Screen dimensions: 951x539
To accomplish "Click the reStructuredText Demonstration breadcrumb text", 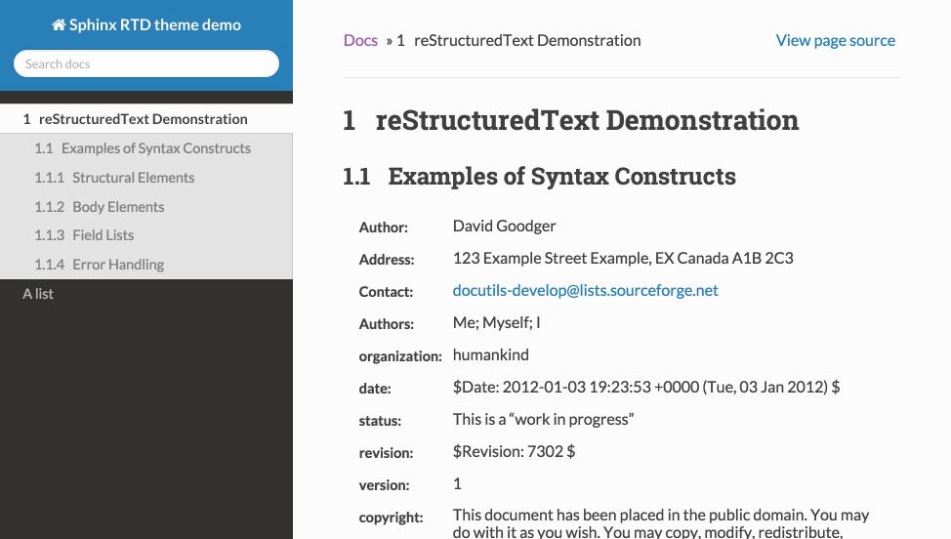I will 527,40.
